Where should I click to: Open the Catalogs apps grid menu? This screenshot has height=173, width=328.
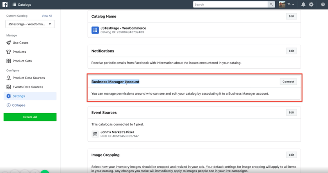[14, 5]
